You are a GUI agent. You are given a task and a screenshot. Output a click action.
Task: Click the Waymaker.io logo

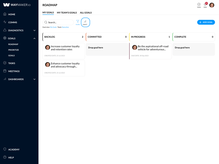pyautogui.click(x=17, y=5)
